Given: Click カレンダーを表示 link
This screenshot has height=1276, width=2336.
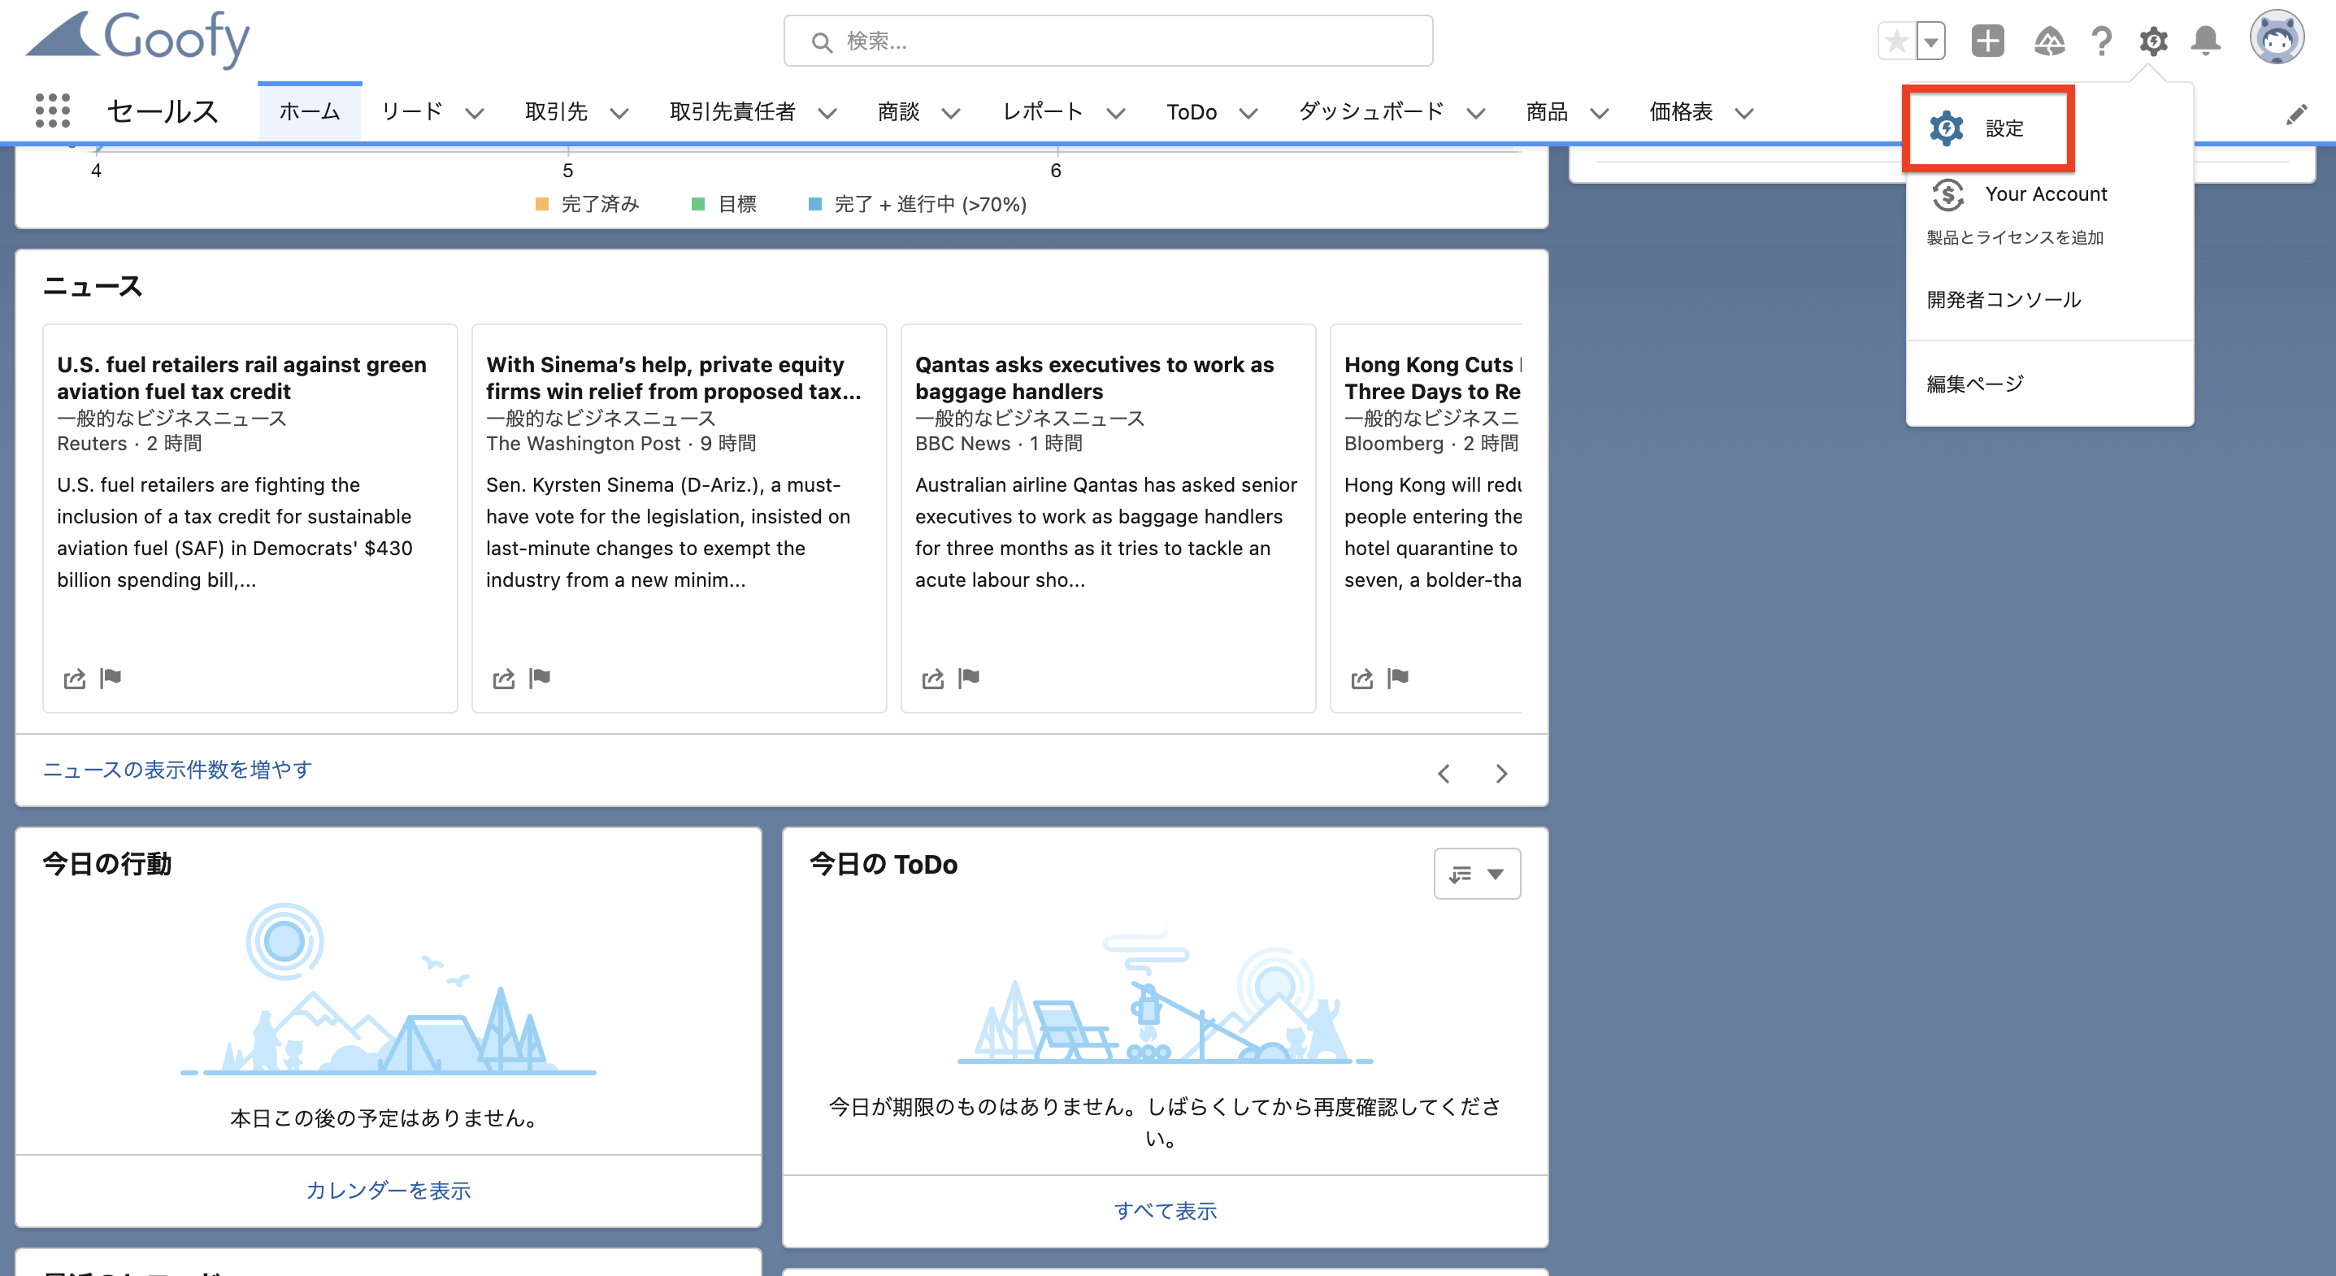Looking at the screenshot, I should point(389,1191).
